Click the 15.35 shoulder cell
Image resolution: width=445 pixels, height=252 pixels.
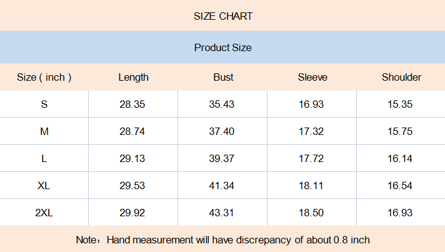400,104
